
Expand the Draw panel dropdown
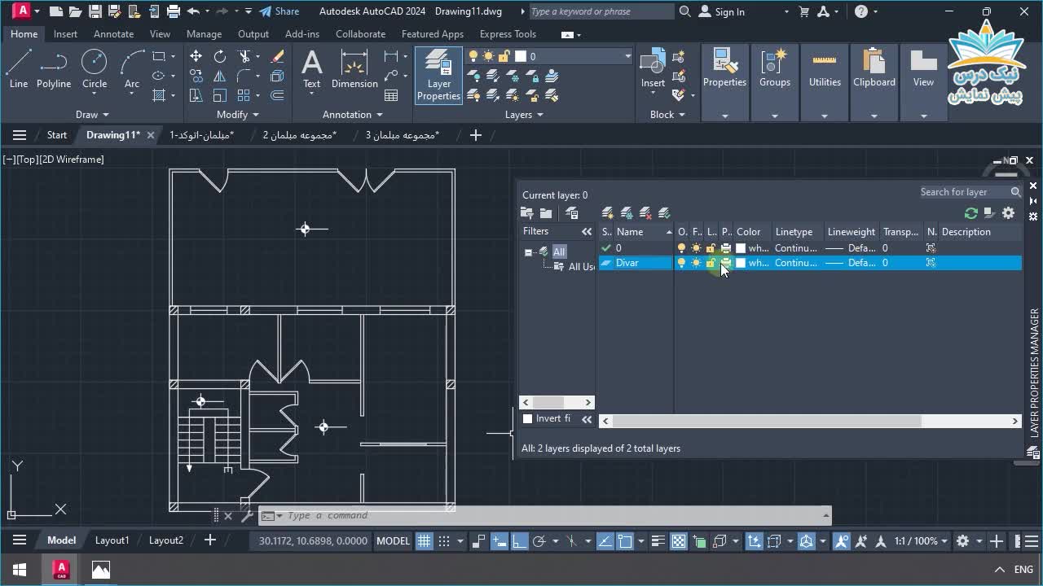click(x=92, y=115)
